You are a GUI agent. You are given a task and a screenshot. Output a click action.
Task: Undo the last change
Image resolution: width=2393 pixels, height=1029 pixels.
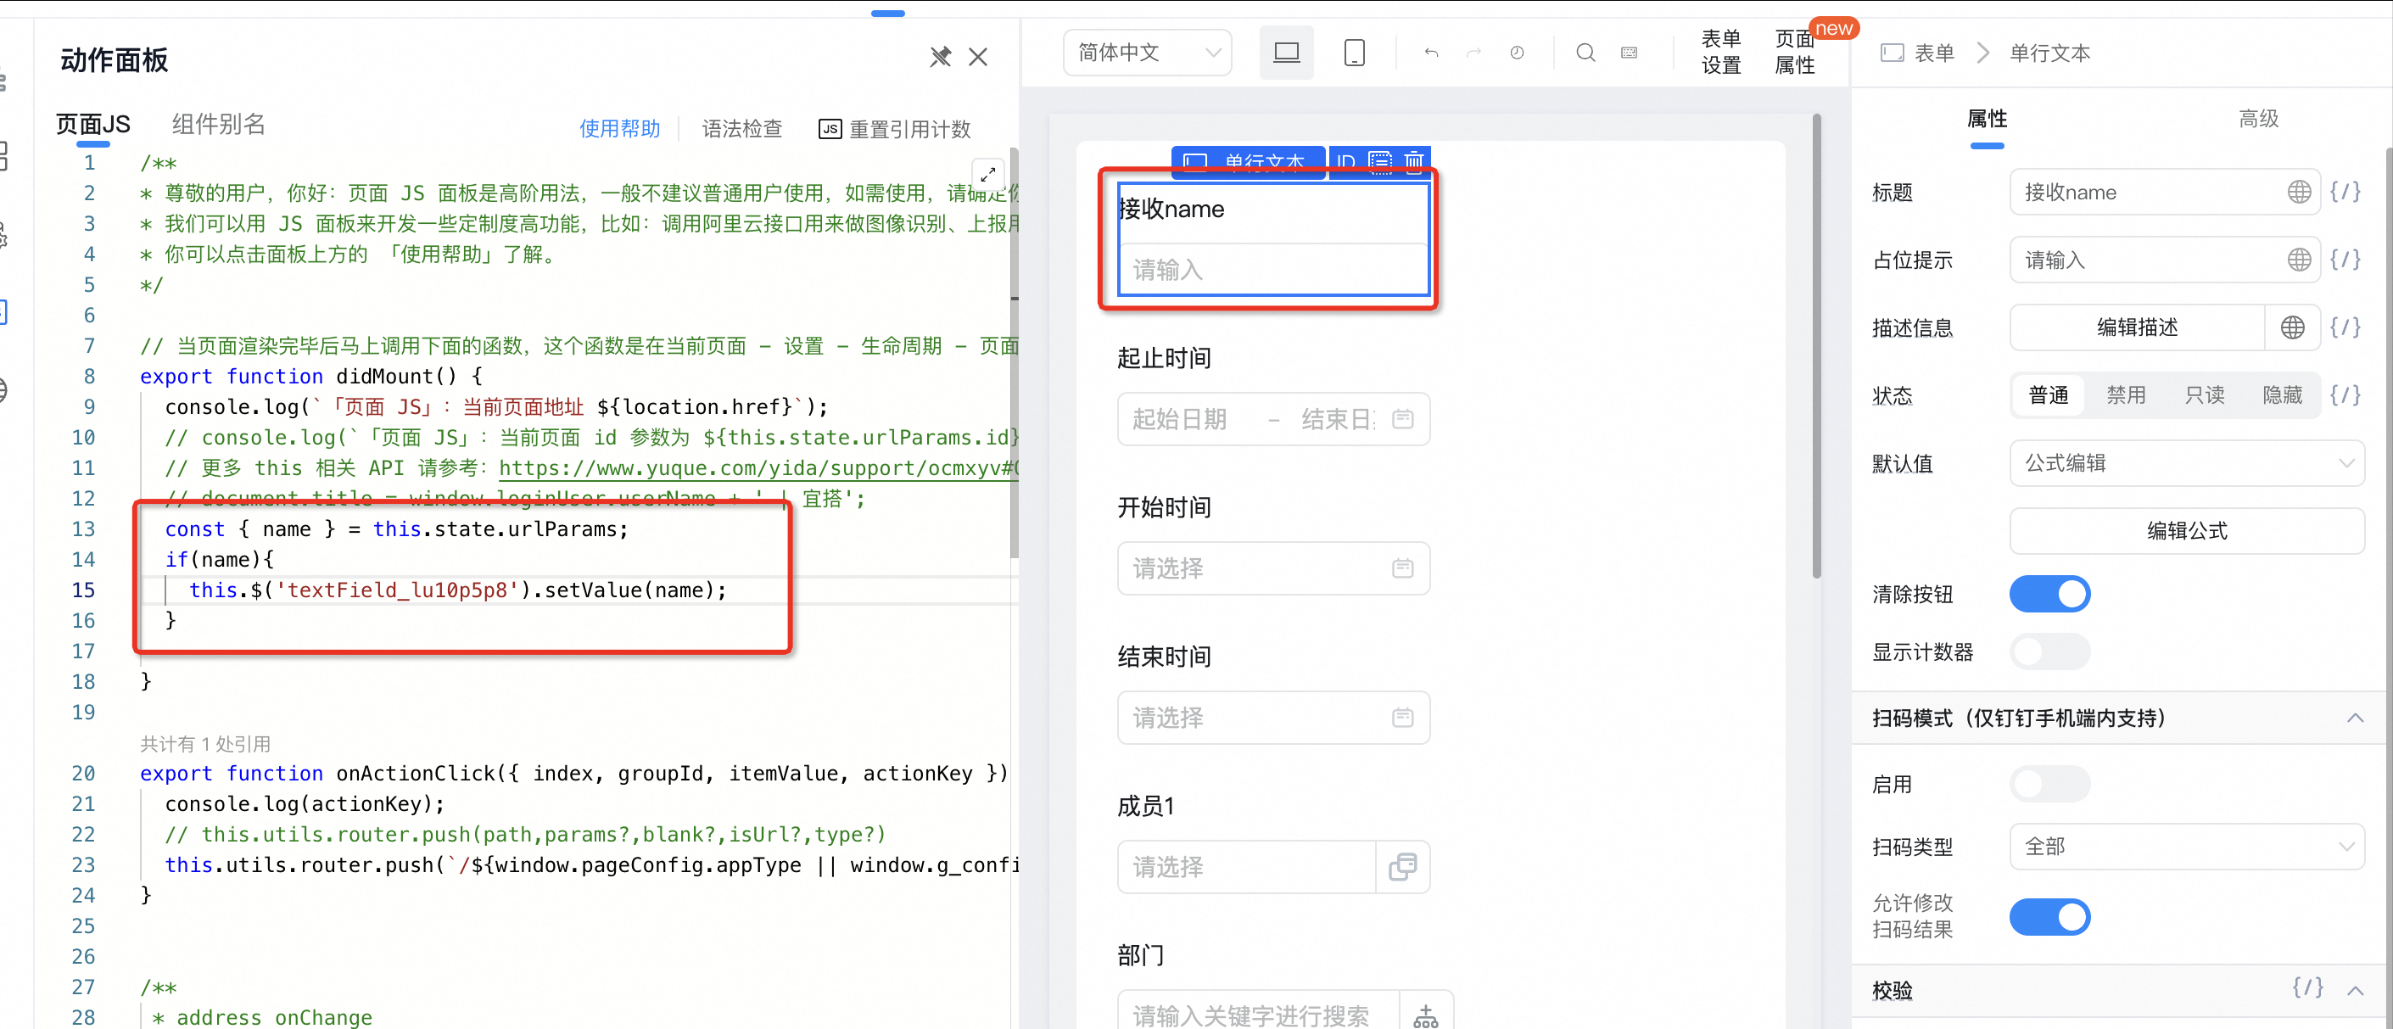coord(1432,53)
